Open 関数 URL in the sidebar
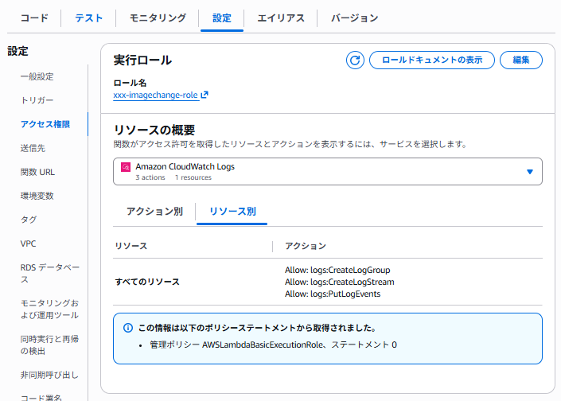 point(37,172)
